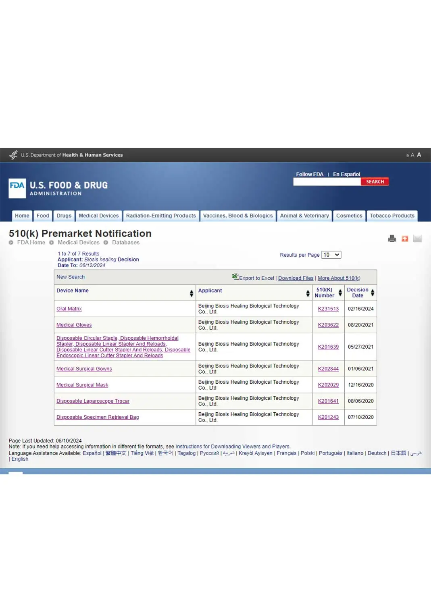431x615 pixels.
Task: Sort by 510(K) Number arrows
Action: (340, 293)
